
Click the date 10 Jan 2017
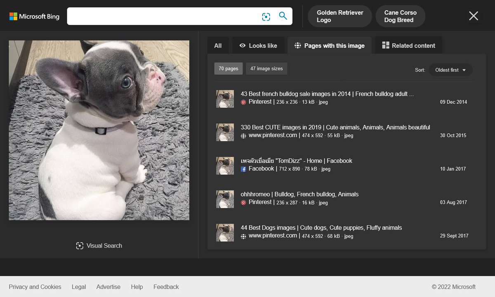tap(453, 169)
